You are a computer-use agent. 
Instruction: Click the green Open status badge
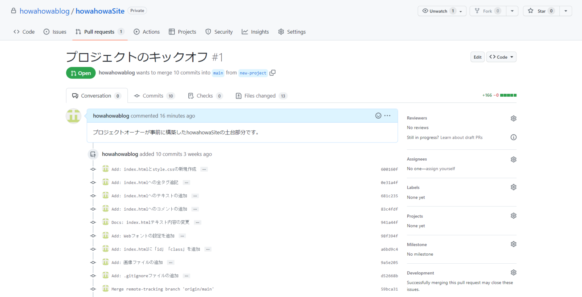[81, 73]
